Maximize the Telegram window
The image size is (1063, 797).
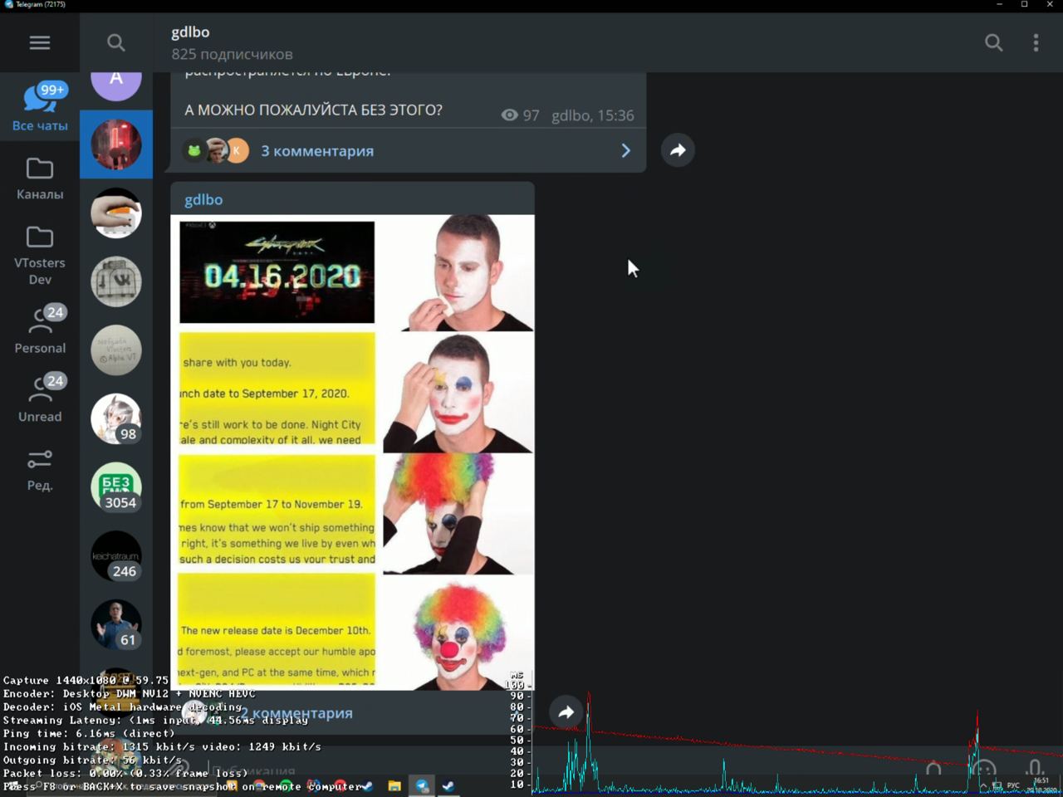1024,4
